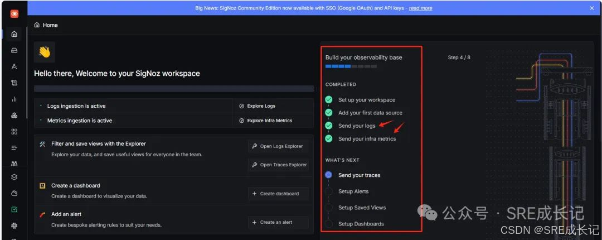Open Services (drive icon) in sidebar
Viewport: 602px width, 240px height.
(x=14, y=50)
